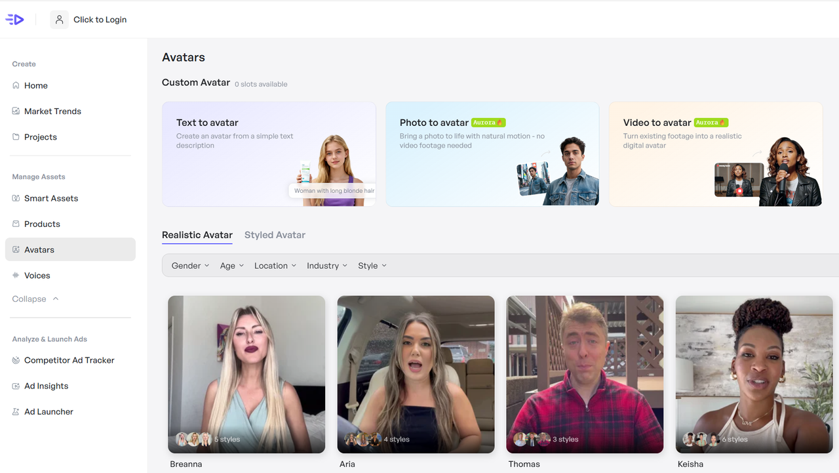Select the Smart Assets icon

16,197
